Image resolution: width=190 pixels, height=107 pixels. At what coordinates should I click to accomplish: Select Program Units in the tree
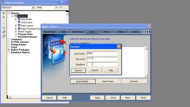click(25, 34)
